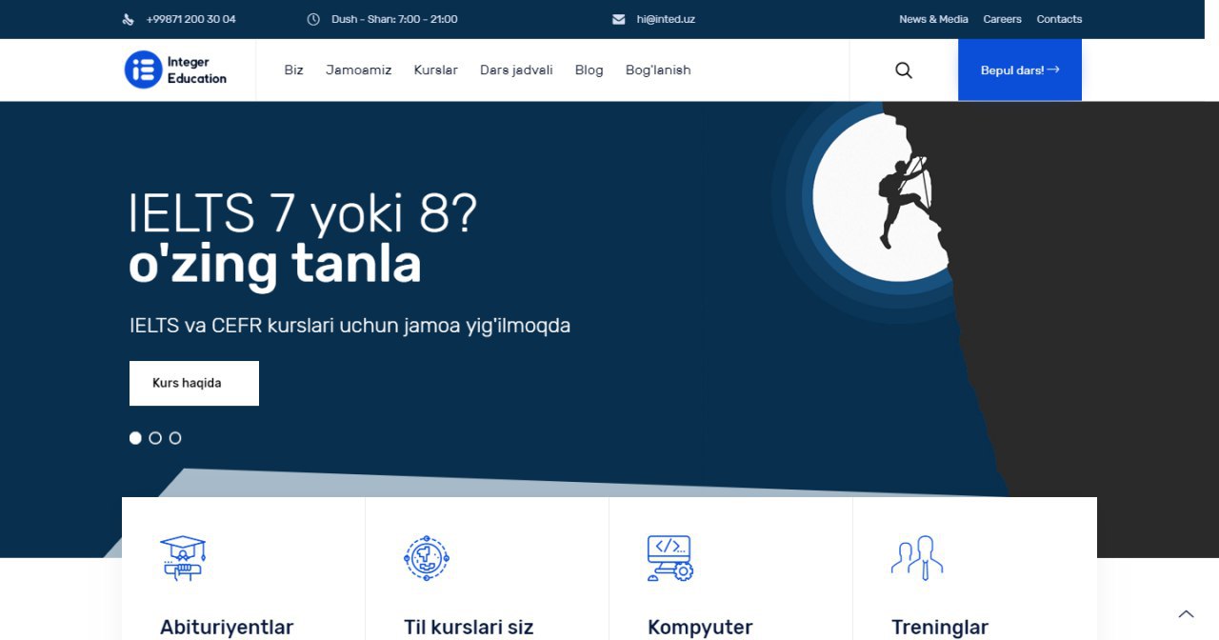Open the Careers link
This screenshot has width=1219, height=640.
pyautogui.click(x=1003, y=19)
